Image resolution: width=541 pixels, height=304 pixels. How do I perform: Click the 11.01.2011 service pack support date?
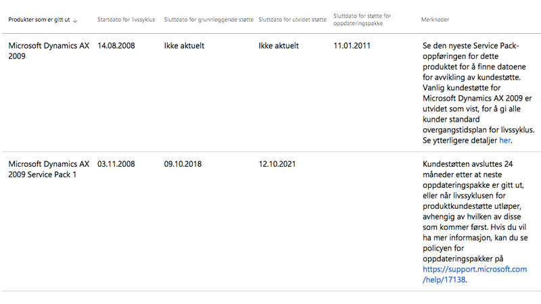coord(352,45)
